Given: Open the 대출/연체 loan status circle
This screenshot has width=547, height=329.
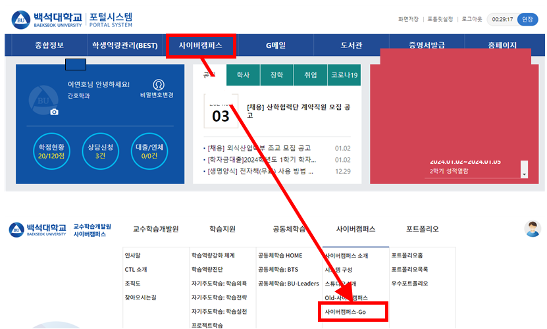Looking at the screenshot, I should (x=150, y=151).
